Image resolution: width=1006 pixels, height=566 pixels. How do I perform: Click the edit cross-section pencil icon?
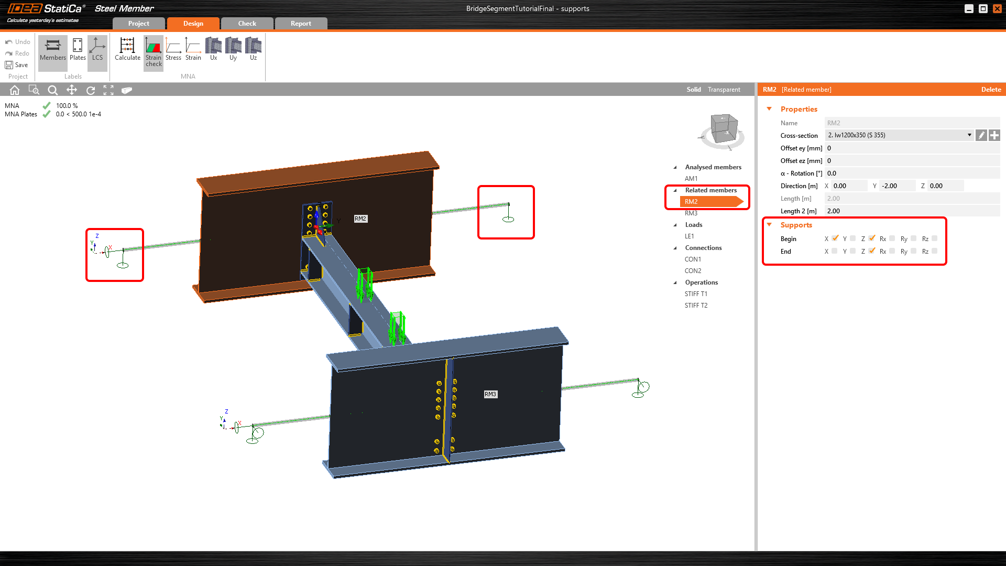981,135
